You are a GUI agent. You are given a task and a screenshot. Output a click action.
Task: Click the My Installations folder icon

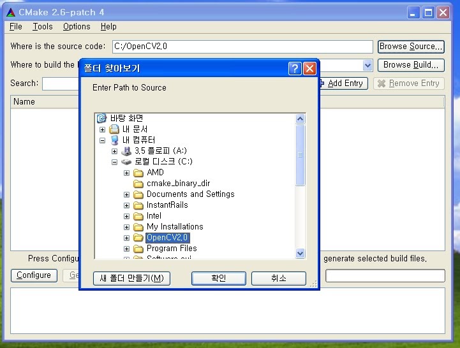point(138,227)
